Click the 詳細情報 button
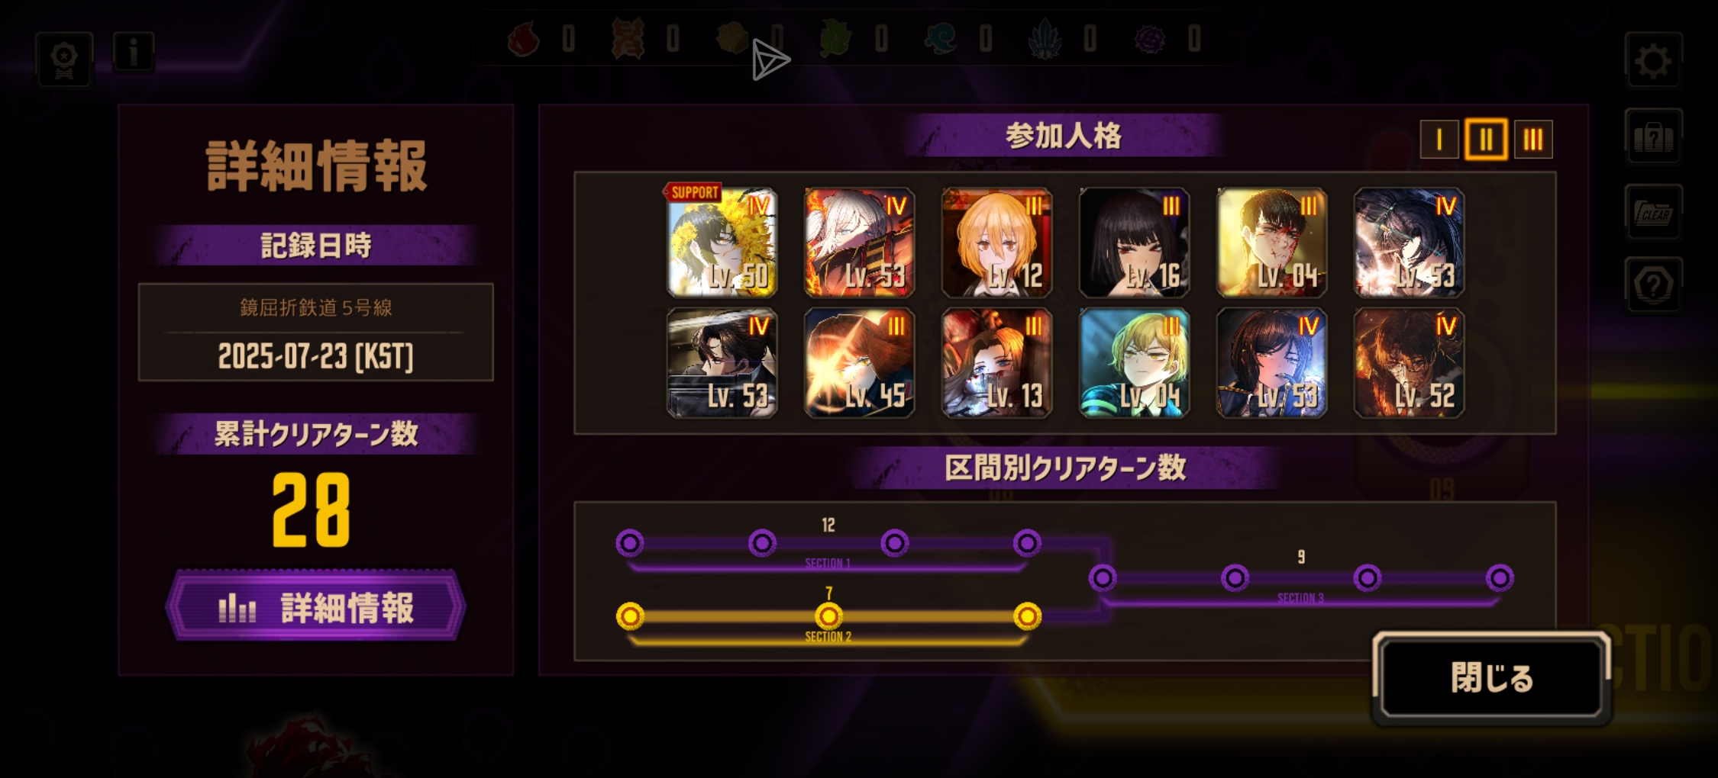The height and width of the screenshot is (778, 1718). click(315, 606)
